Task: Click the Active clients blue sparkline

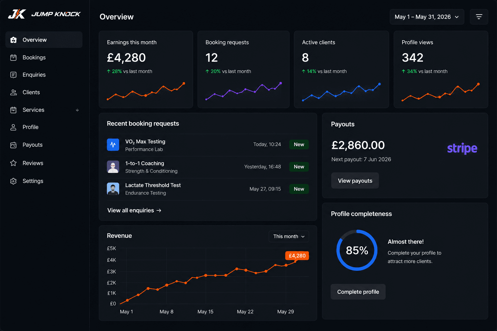Action: [x=341, y=92]
